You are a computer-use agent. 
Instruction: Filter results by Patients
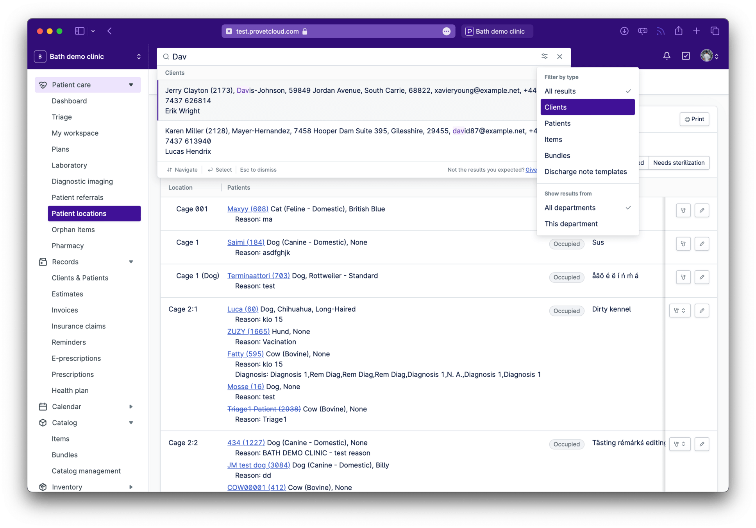coord(557,123)
